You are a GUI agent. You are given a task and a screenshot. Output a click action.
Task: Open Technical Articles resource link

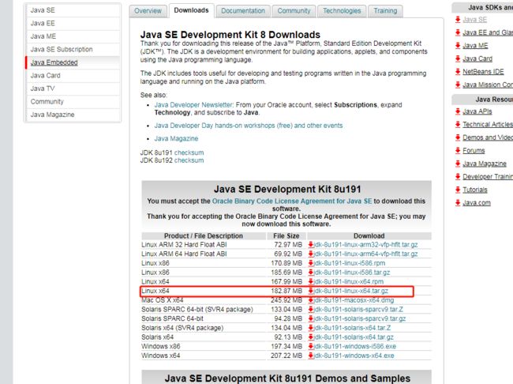pos(488,125)
